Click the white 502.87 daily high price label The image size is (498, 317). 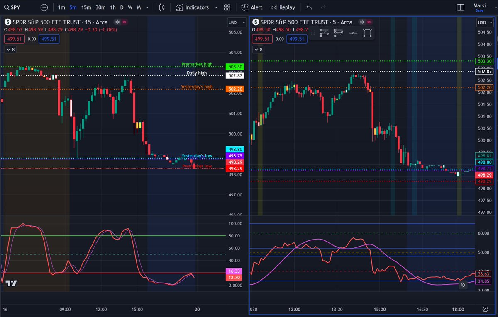pyautogui.click(x=234, y=75)
